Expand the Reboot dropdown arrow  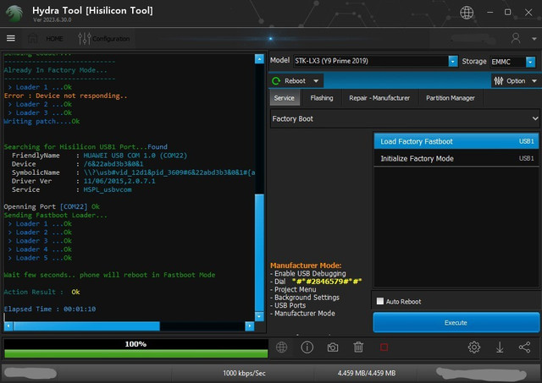point(316,81)
